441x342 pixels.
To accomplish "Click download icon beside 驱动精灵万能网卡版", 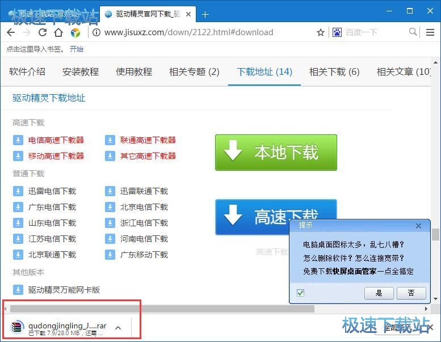I will click(18, 290).
